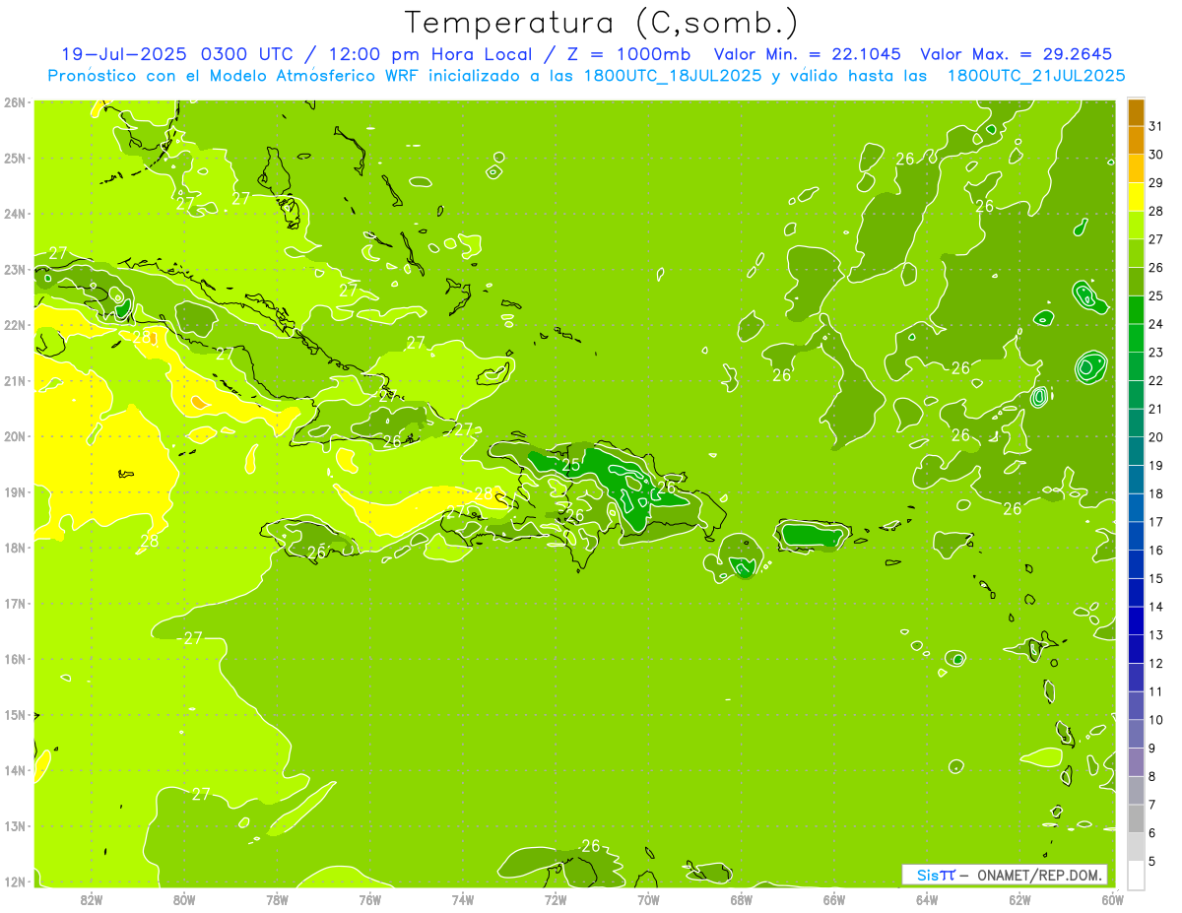Click the colorbar tick label "29"
The image size is (1182, 913).
[1156, 183]
